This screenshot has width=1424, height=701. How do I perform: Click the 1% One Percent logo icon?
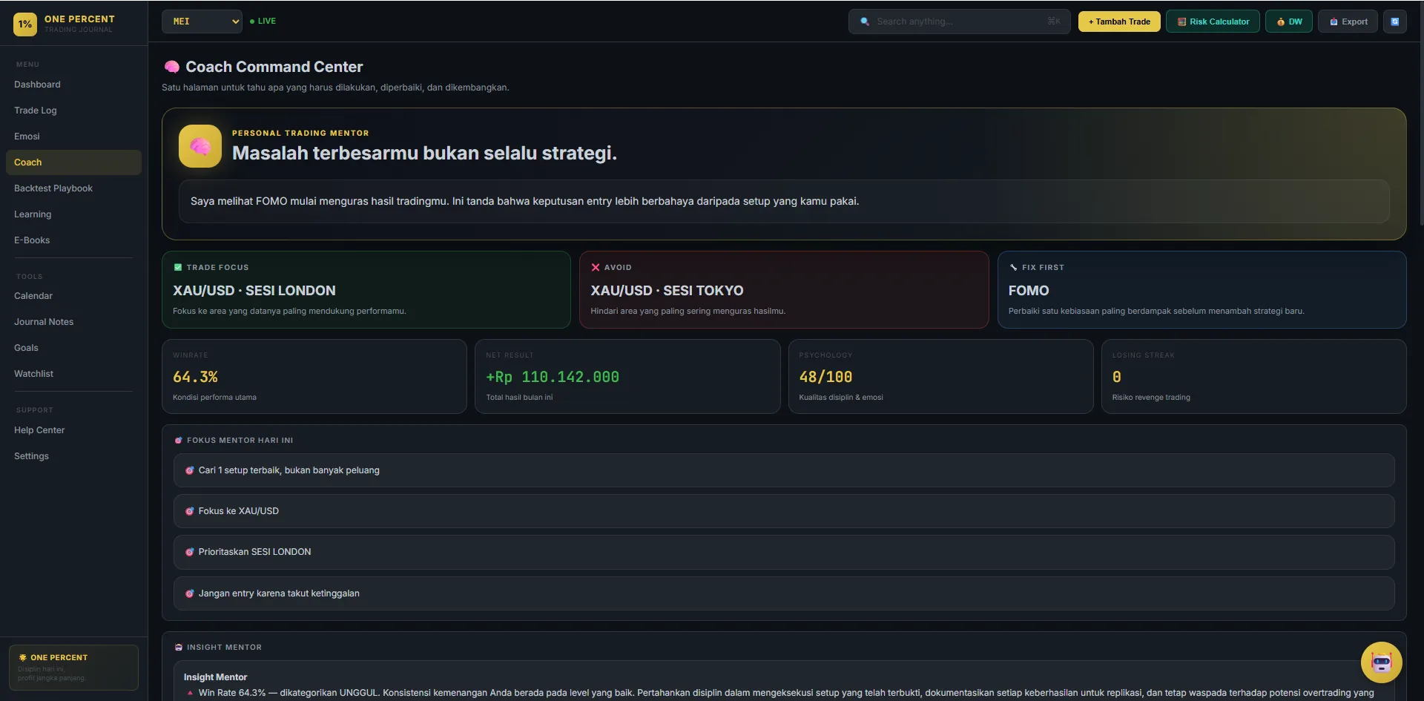25,24
